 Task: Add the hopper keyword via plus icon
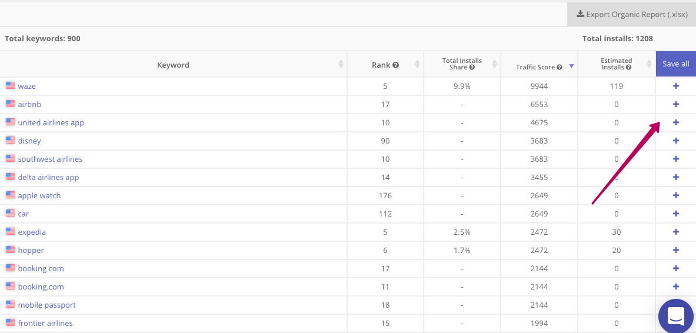[x=675, y=250]
